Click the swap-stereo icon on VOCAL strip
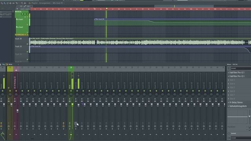 [x=70, y=101]
